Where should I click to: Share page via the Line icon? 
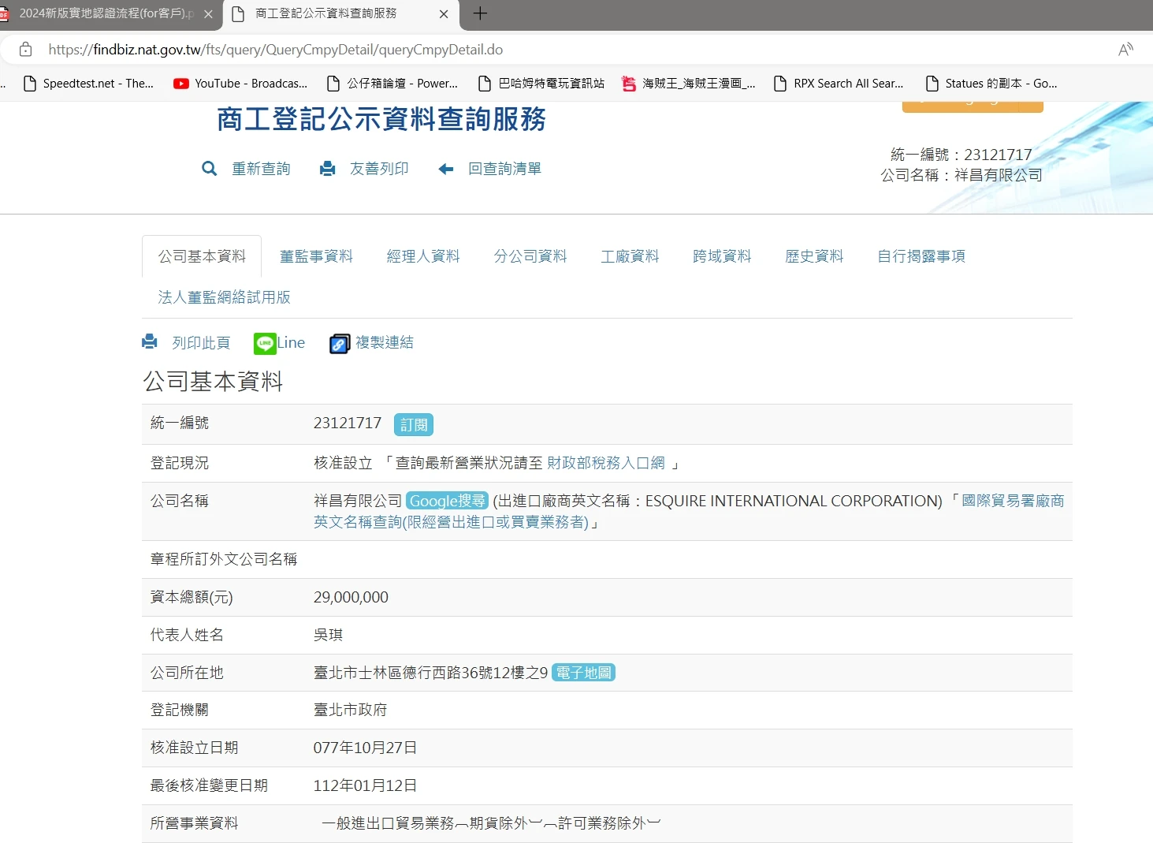coord(266,343)
